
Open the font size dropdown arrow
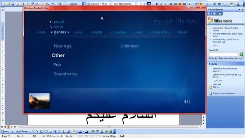(x=144, y=4)
